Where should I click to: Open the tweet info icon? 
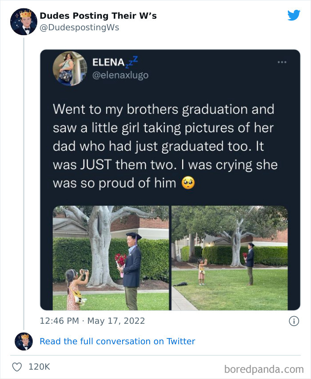click(x=294, y=321)
